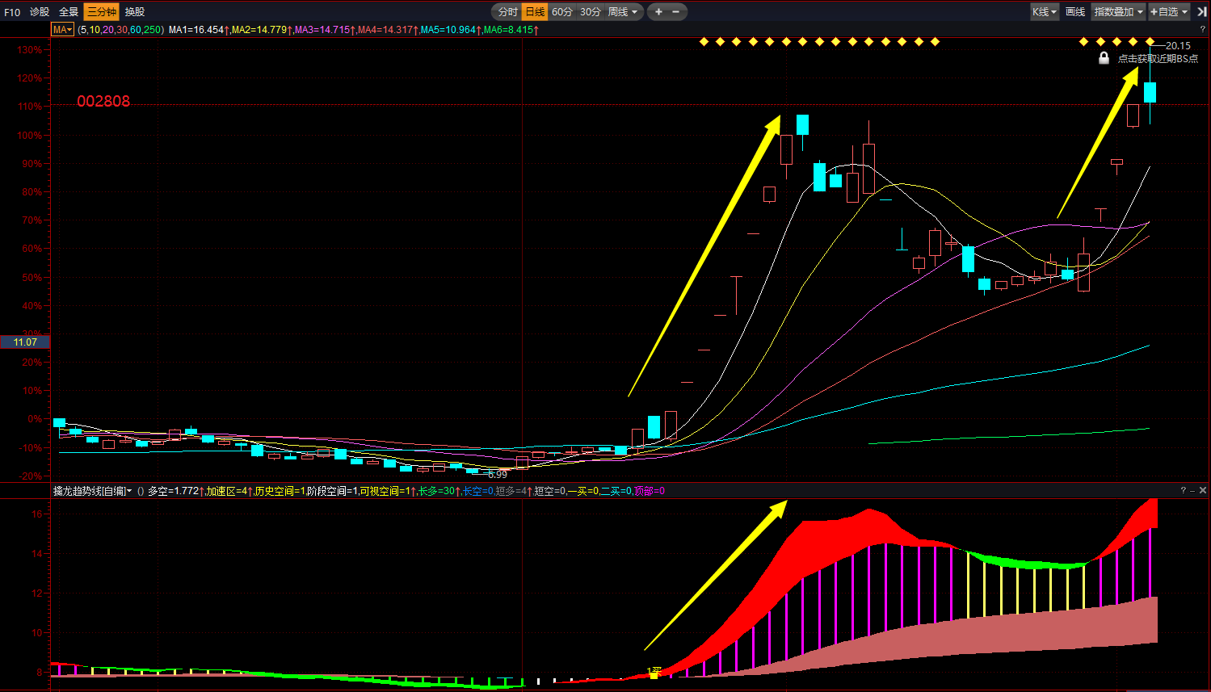This screenshot has height=692, width=1211.
Task: Open help for the lower indicator panel
Action: [1184, 490]
